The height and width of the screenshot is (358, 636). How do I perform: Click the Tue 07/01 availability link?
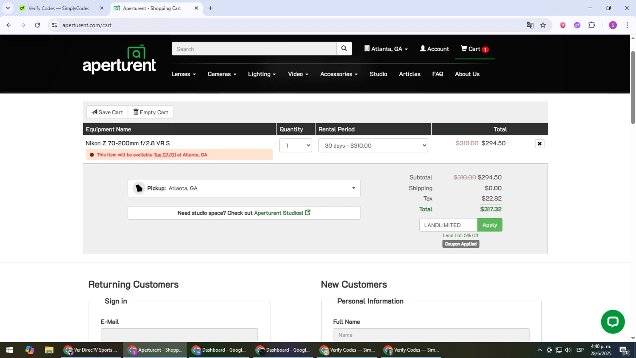click(x=165, y=155)
